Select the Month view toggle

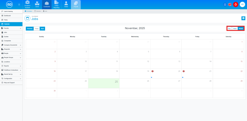tap(241, 28)
